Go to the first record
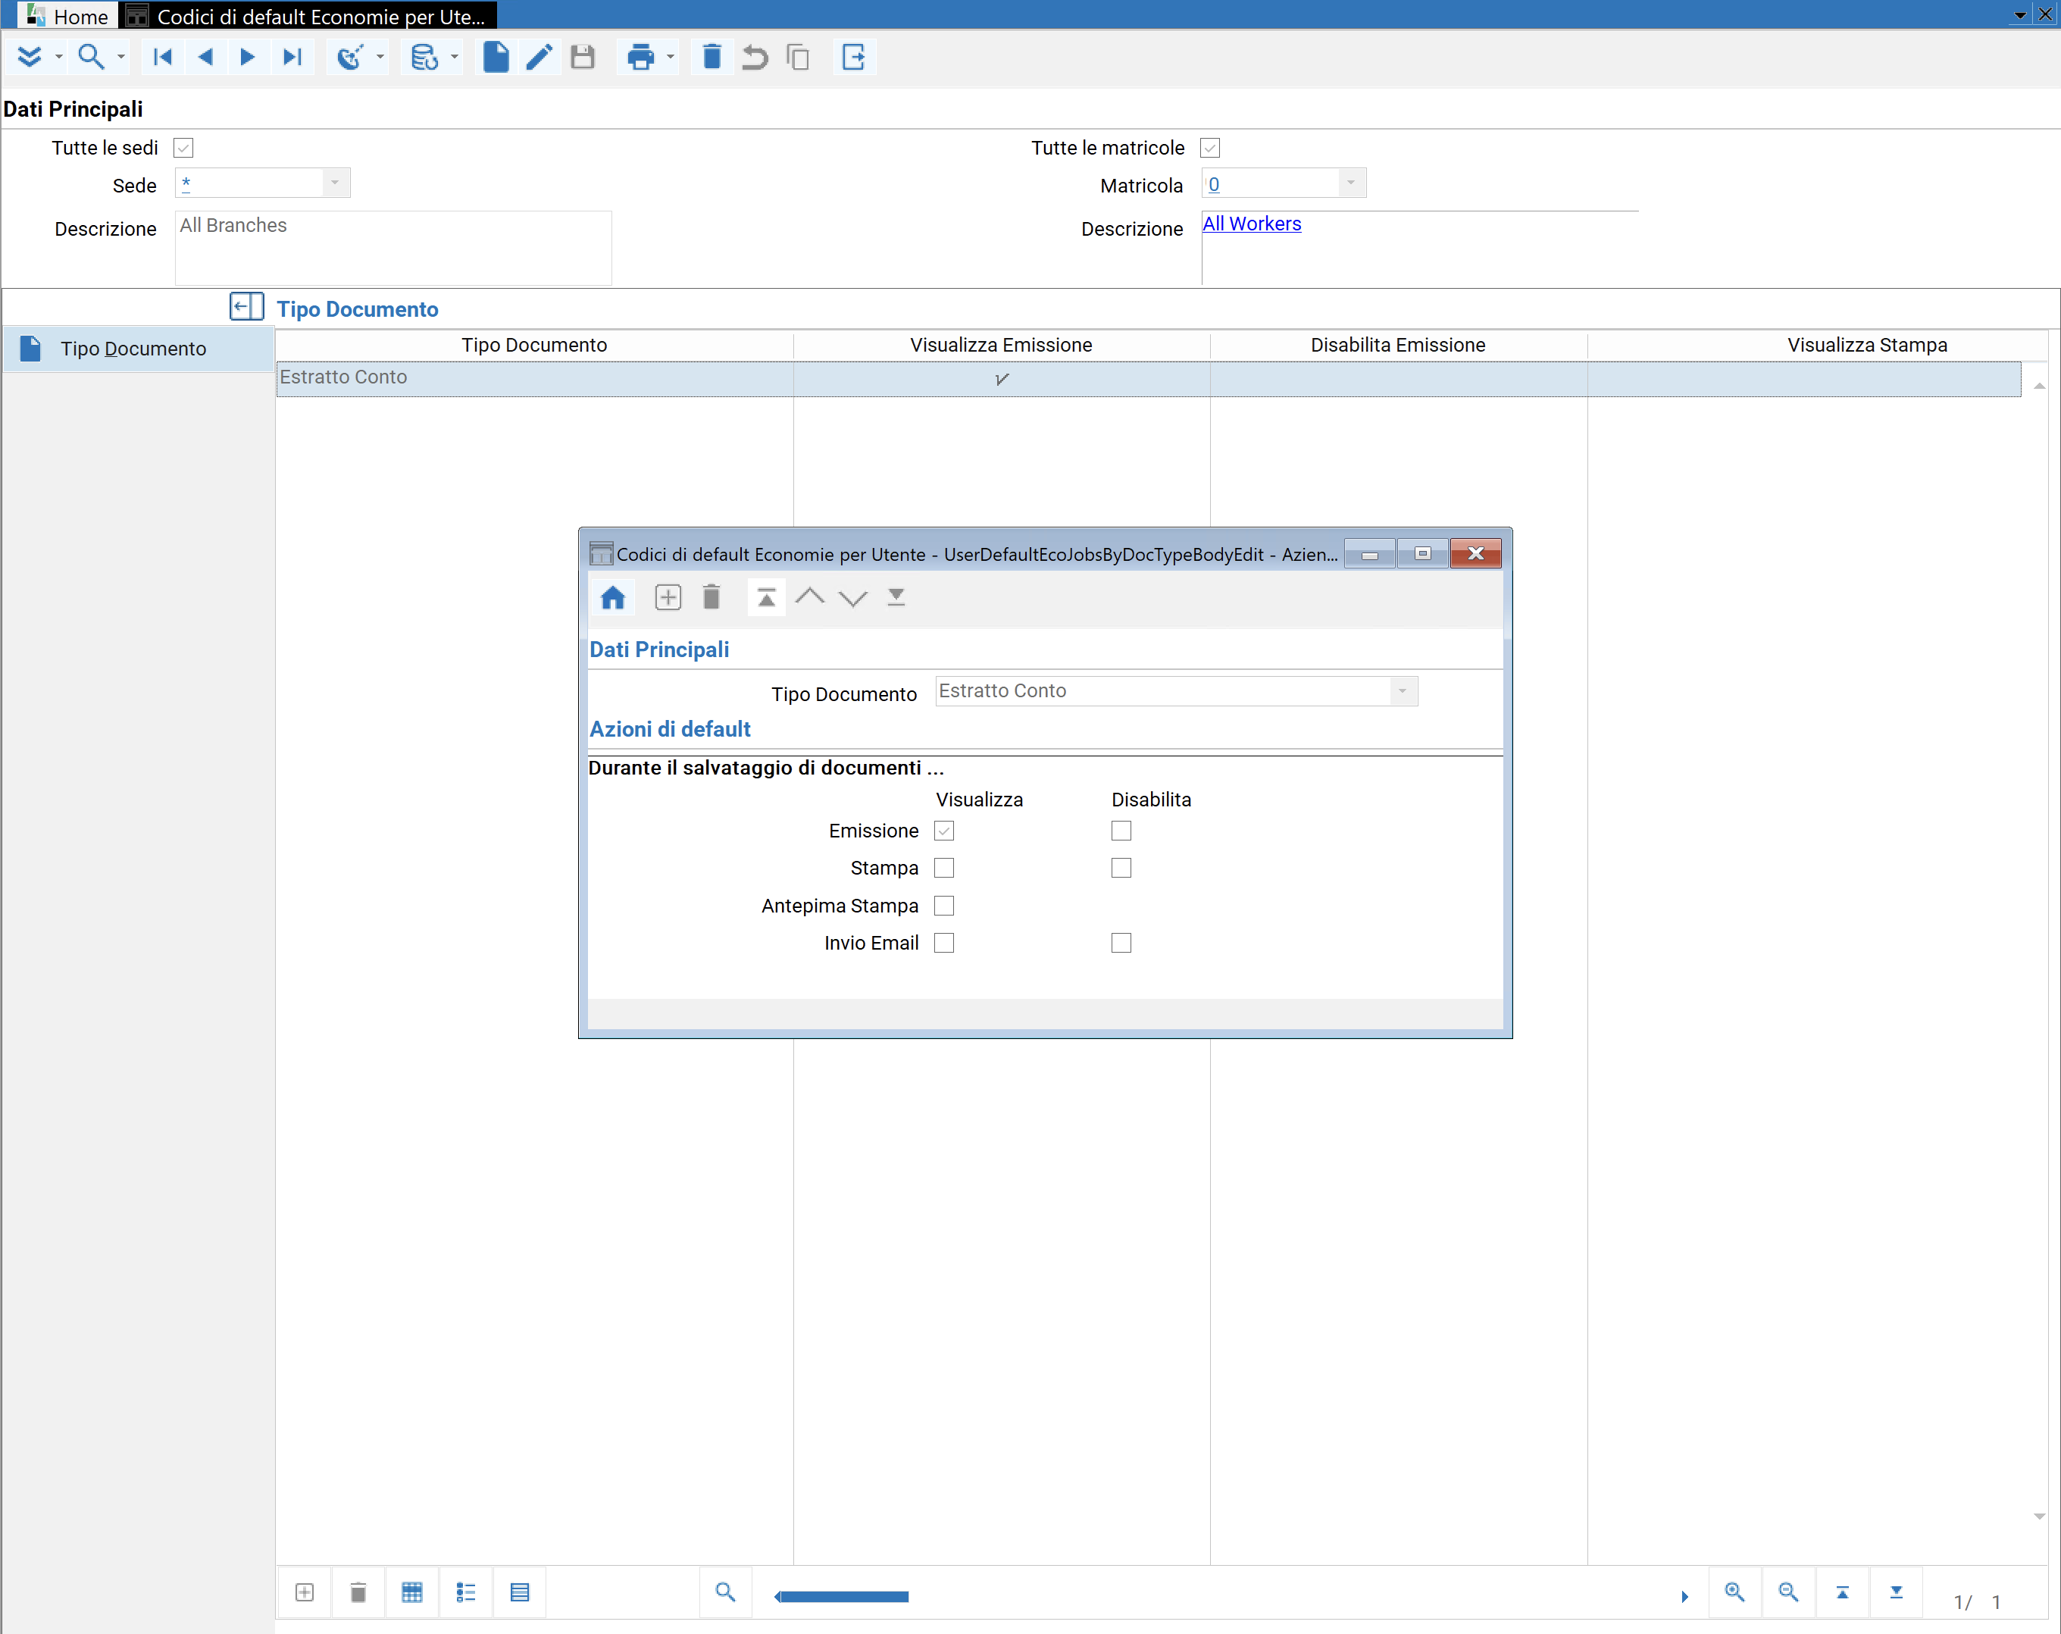Viewport: 2061px width, 1634px height. pyautogui.click(x=162, y=58)
